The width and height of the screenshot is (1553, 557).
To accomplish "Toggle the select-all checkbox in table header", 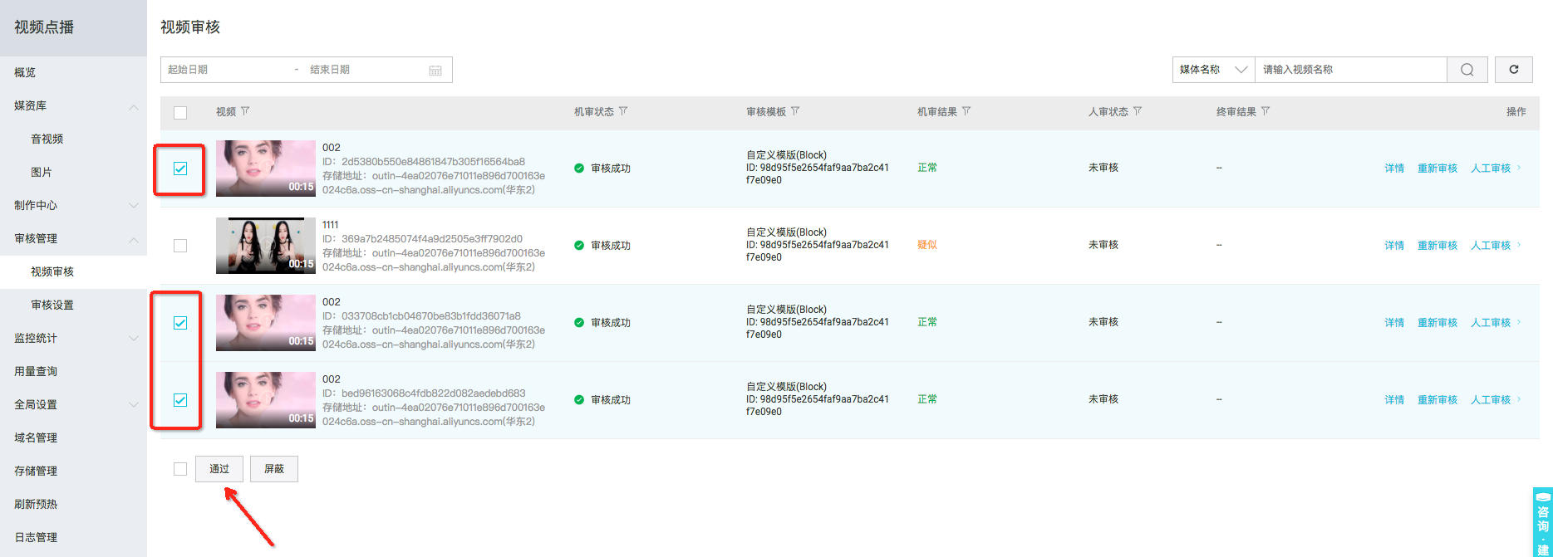I will pyautogui.click(x=180, y=113).
